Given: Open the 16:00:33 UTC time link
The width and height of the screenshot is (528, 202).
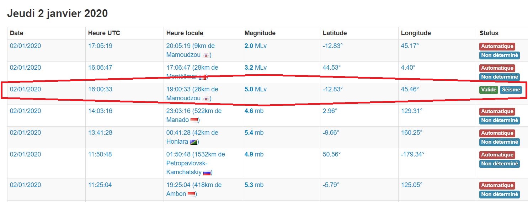Looking at the screenshot, I should point(100,89).
